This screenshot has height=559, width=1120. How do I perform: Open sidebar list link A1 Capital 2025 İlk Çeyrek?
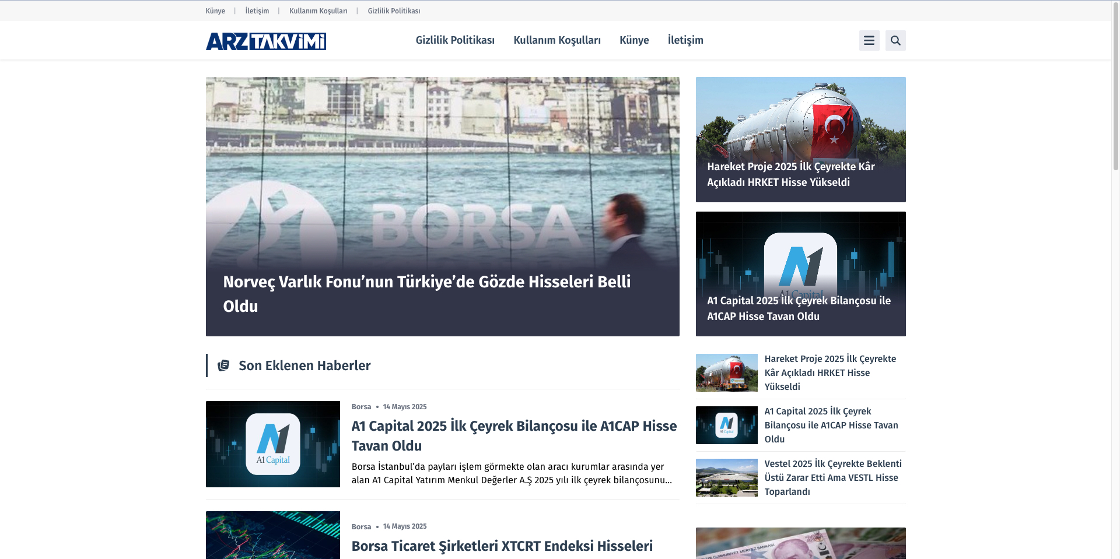[831, 425]
